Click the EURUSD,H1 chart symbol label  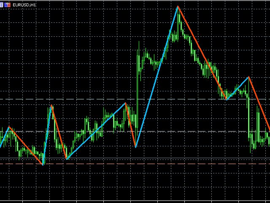[x=24, y=5]
